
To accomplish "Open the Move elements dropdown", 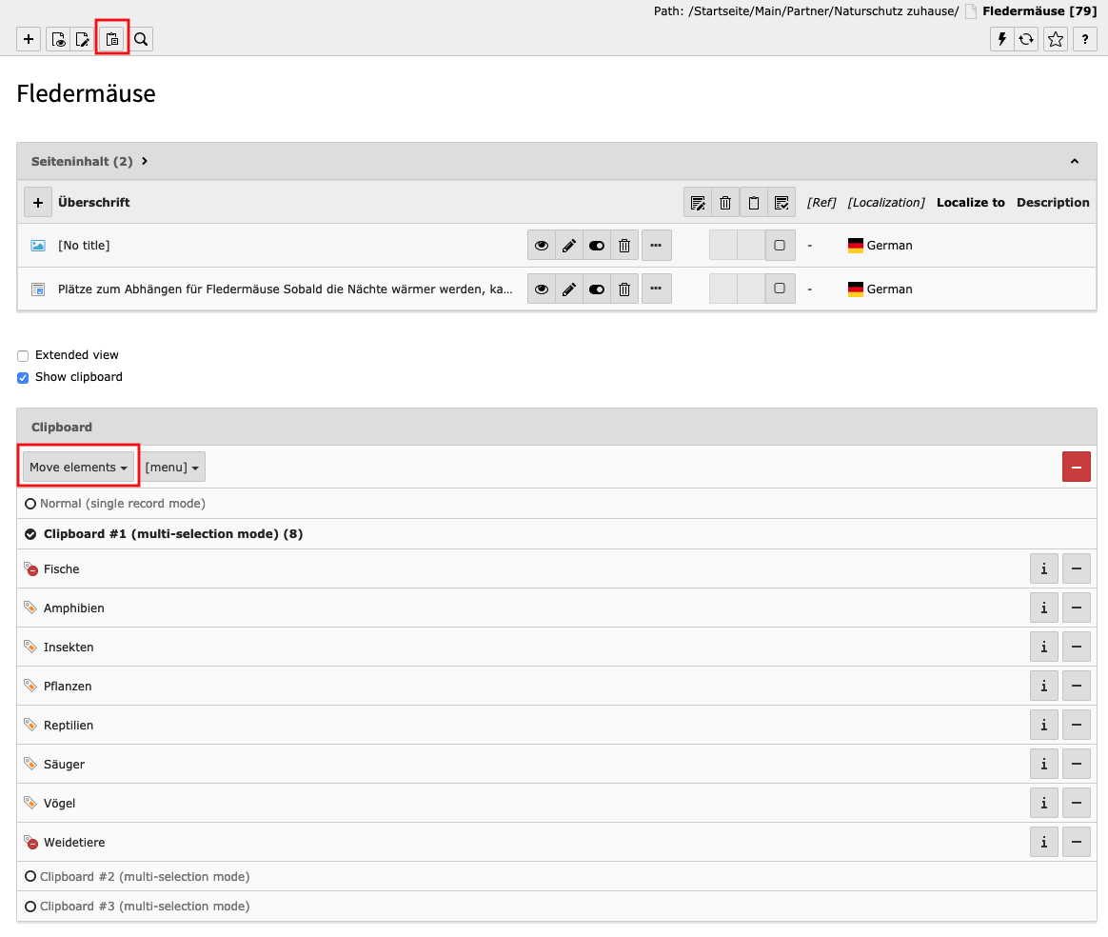I will [78, 468].
